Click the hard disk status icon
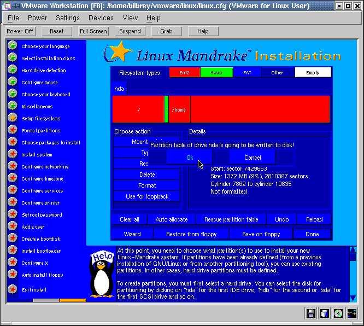 [325, 313]
